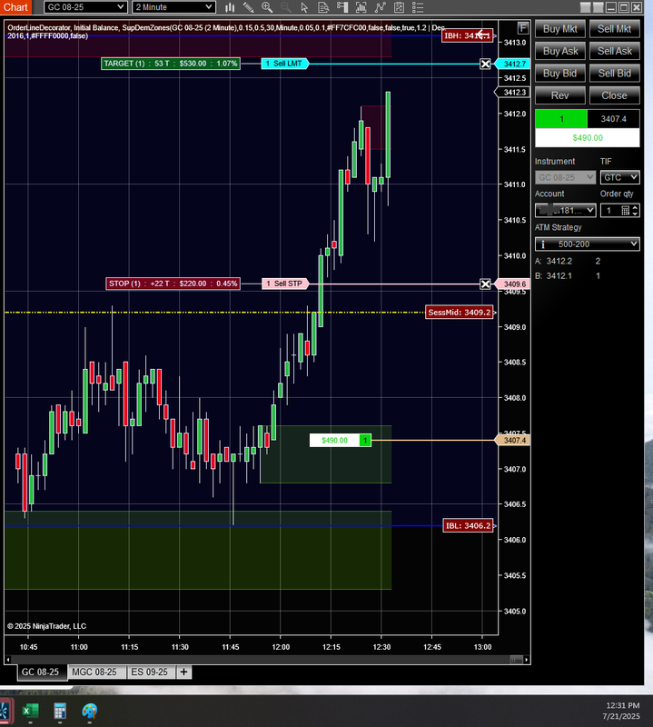Click the TARGET (1) 53 T label
653x727 pixels.
(171, 64)
